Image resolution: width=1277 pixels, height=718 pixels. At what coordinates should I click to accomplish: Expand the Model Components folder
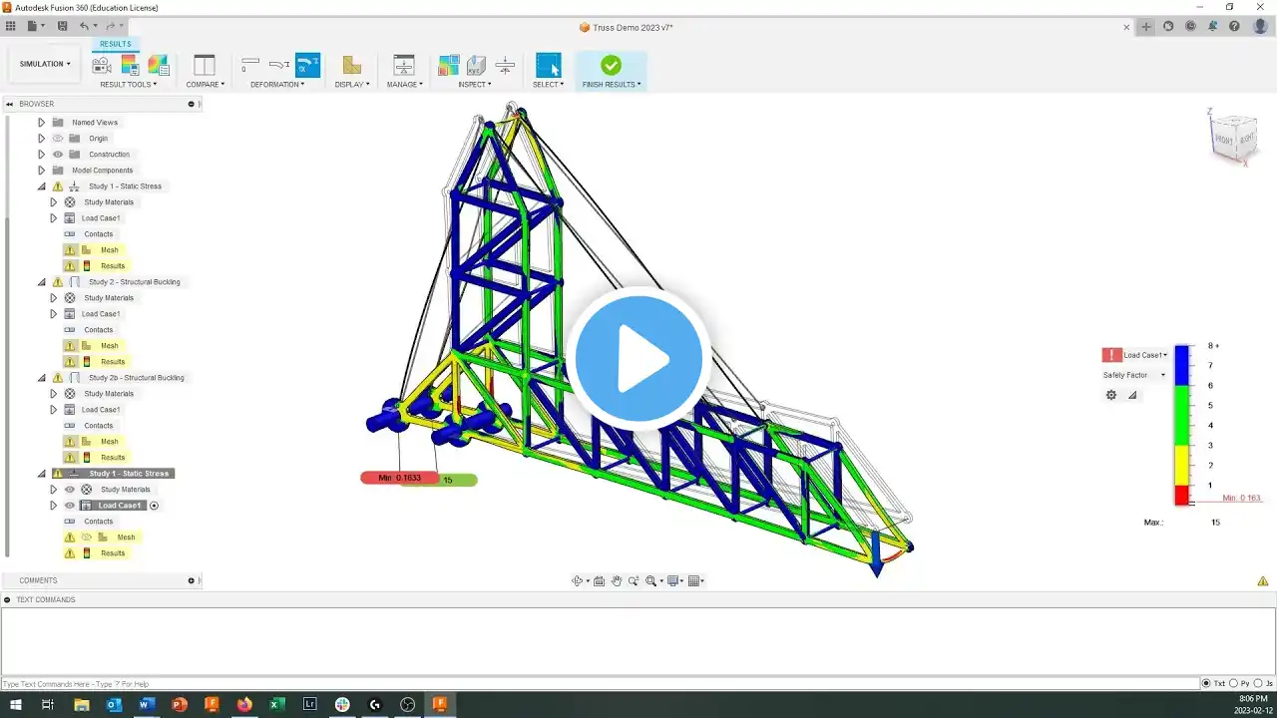click(41, 171)
